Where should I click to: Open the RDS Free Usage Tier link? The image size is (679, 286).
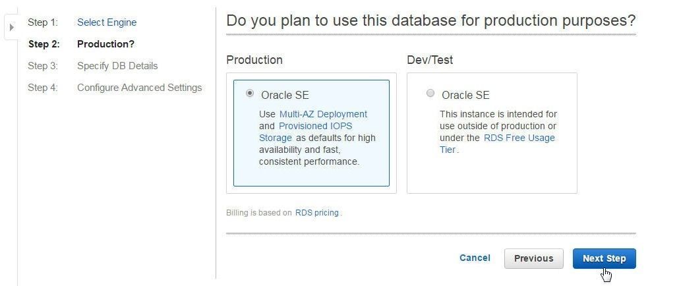click(x=497, y=144)
